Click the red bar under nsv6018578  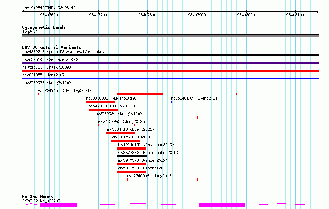tap(126, 141)
